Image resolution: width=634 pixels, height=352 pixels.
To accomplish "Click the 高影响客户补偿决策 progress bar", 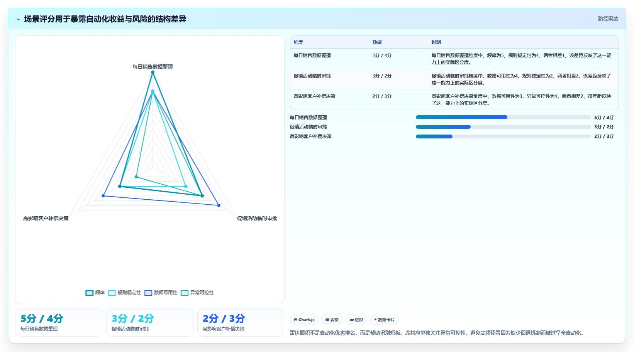I will click(503, 136).
